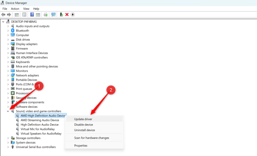The height and width of the screenshot is (156, 257).
Task: Click the Device Manager title bar icon
Action: 2,3
